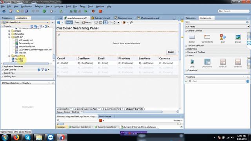
Task: Toggle Design mode button in editor toolbar
Action: (x=69, y=22)
